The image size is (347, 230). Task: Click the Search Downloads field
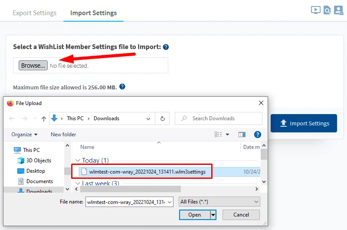tap(219, 118)
